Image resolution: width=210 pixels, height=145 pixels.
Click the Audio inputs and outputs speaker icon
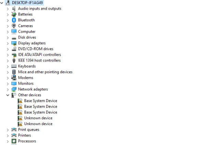(x=14, y=9)
